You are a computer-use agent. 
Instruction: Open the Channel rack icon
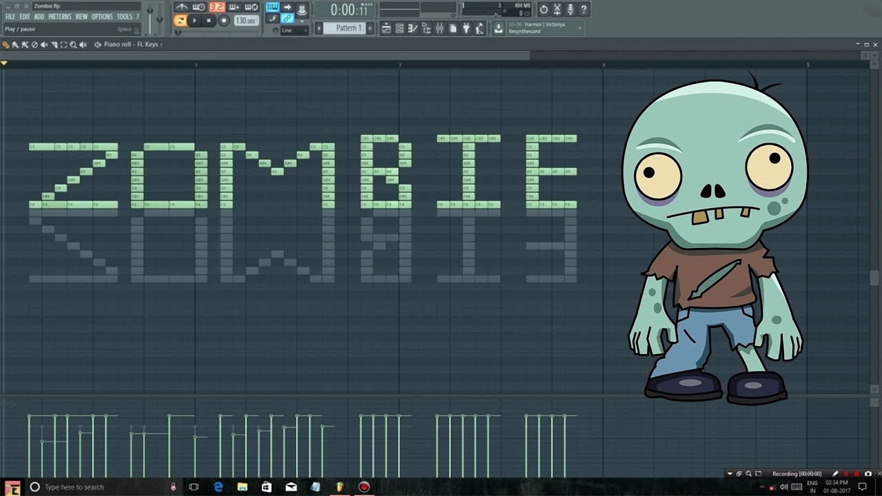tap(400, 28)
